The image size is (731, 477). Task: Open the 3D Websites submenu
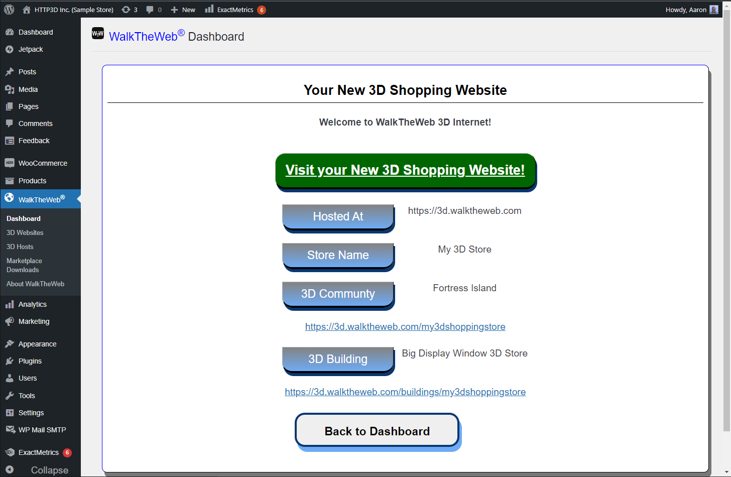tap(25, 232)
